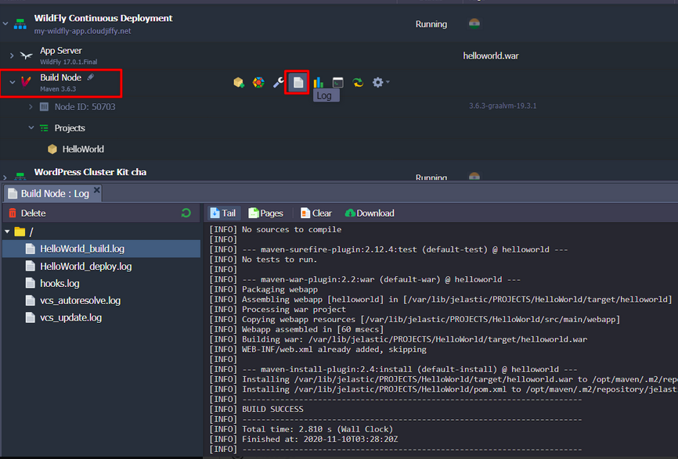Close the Build Node : Log tab

[x=97, y=190]
